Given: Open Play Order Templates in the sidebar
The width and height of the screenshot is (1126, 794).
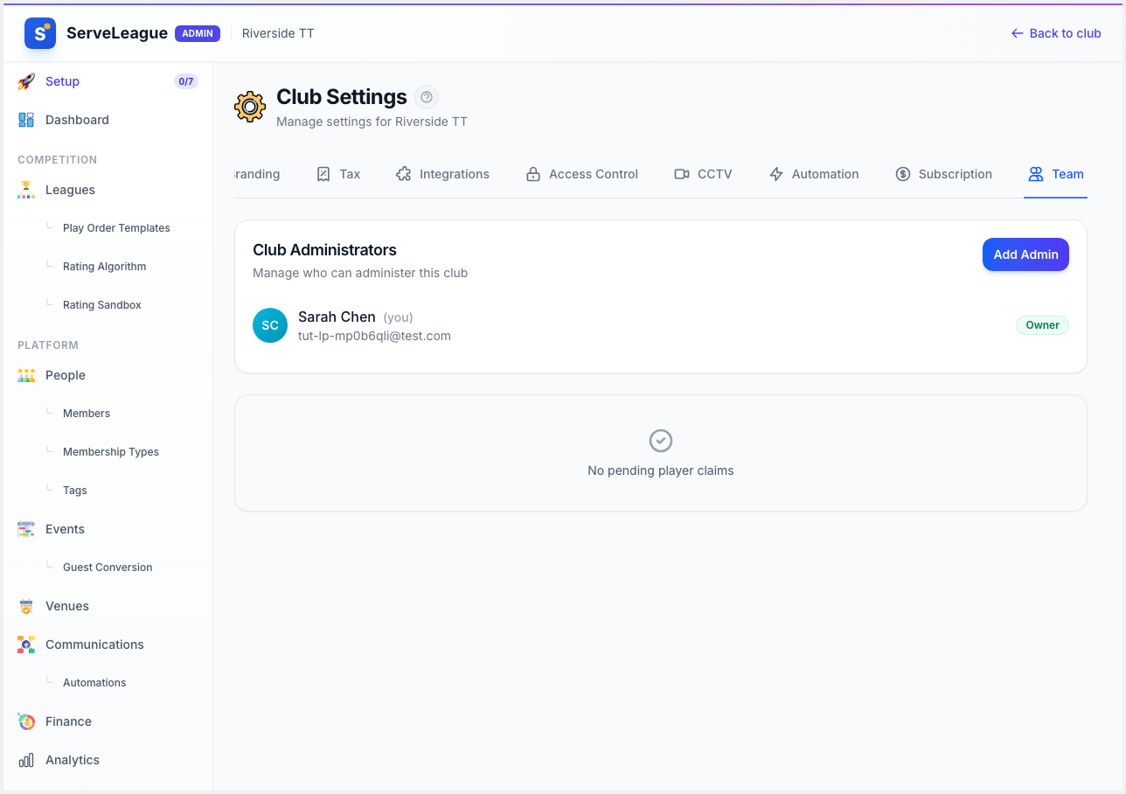Looking at the screenshot, I should point(116,228).
